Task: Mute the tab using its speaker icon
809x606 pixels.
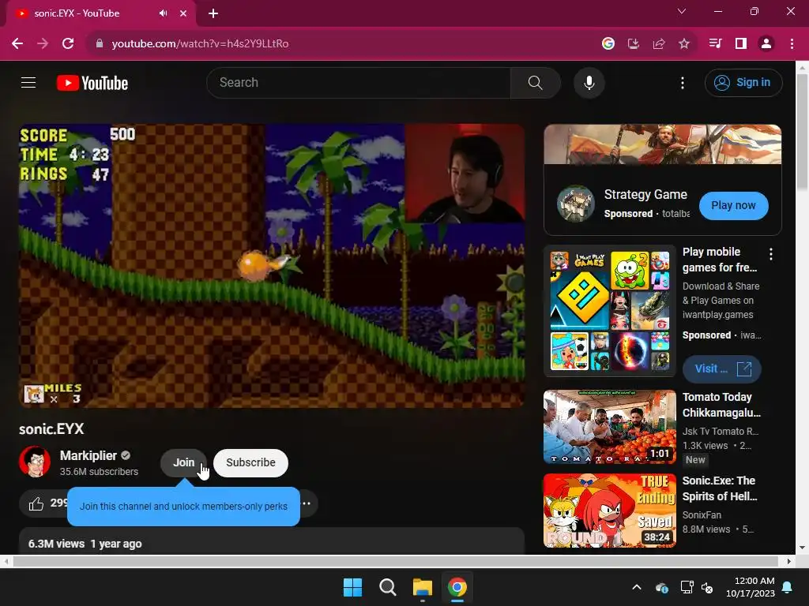Action: [x=163, y=13]
